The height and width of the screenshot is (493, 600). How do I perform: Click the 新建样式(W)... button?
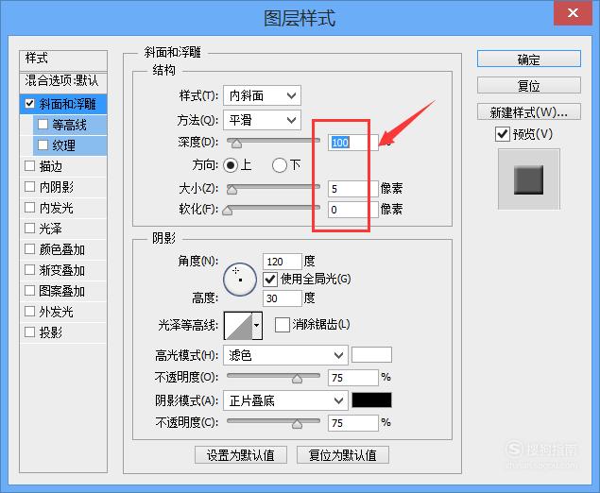click(529, 112)
